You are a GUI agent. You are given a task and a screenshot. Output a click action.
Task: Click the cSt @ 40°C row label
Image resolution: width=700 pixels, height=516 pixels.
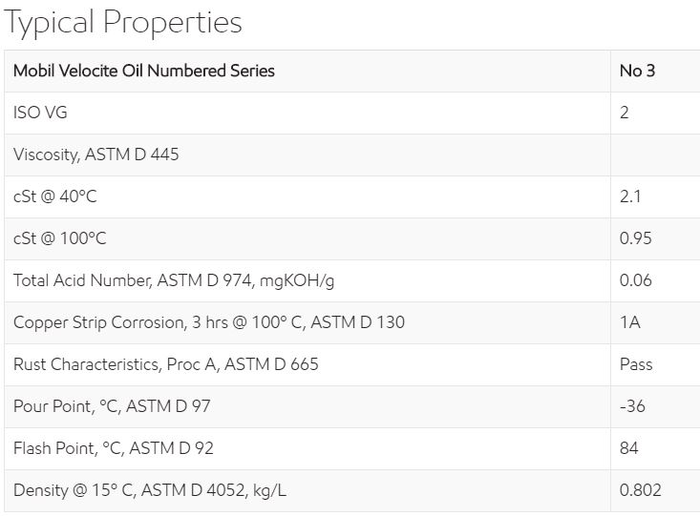pos(55,196)
